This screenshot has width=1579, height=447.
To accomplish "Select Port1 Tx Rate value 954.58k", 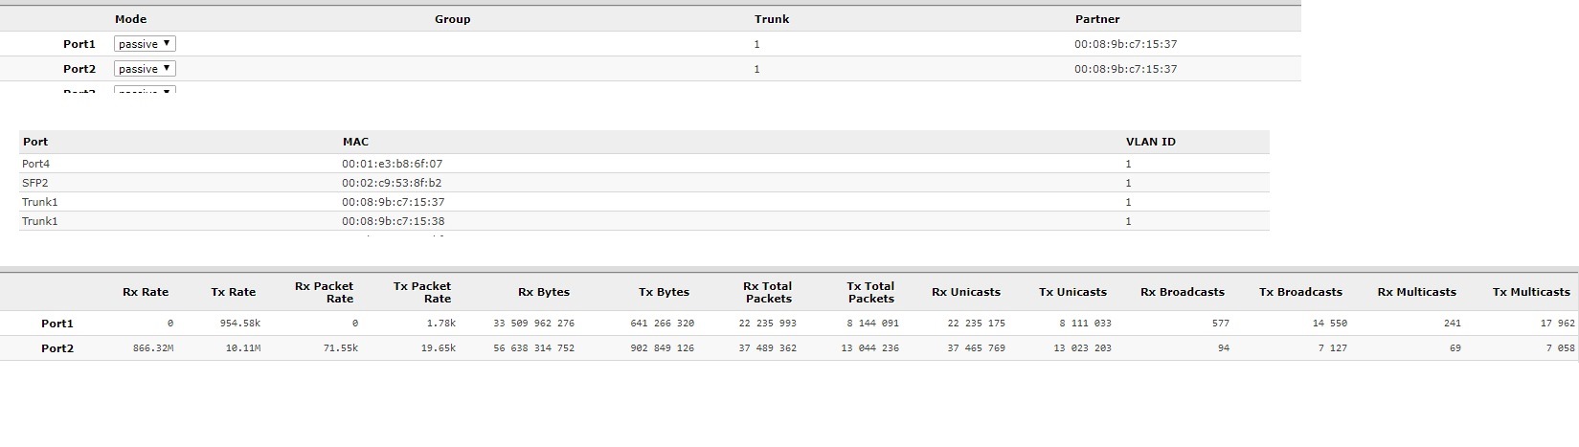I will click(239, 324).
